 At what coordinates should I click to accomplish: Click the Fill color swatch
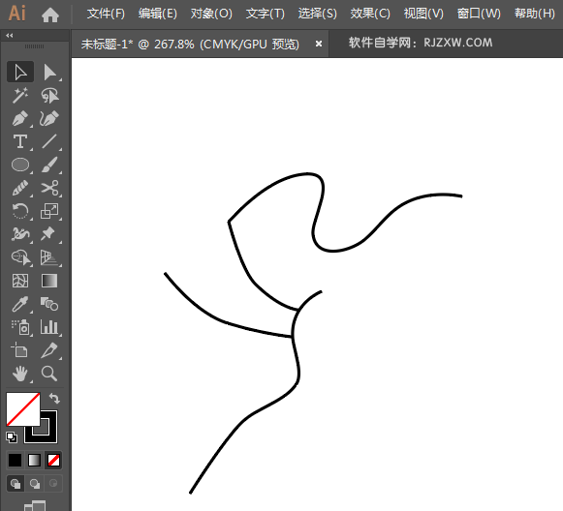click(x=23, y=409)
